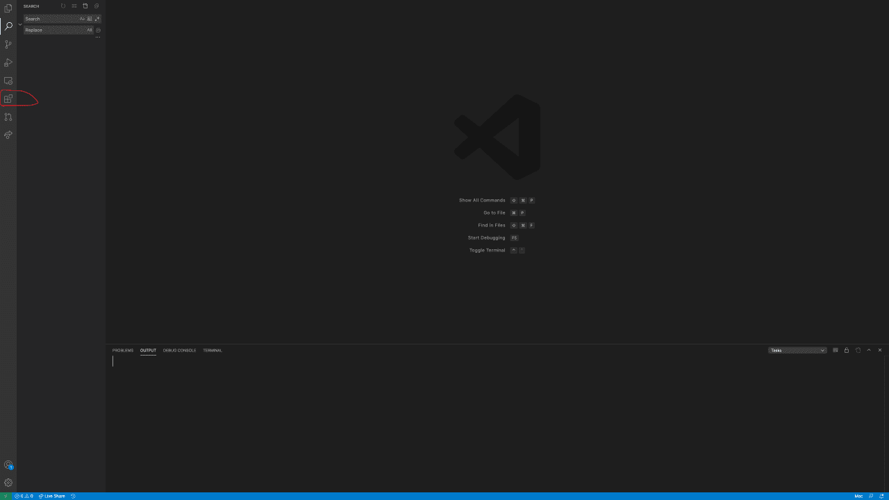Toggle the output scroll lock
The height and width of the screenshot is (500, 889).
[847, 350]
